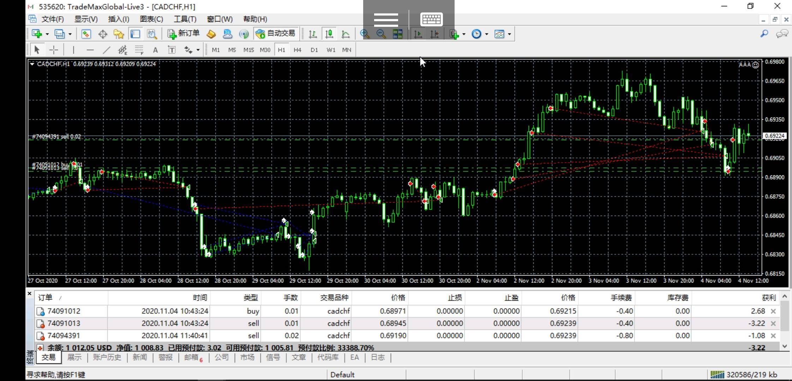792x381 pixels.
Task: Select the crosshair cursor tool
Action: [54, 50]
